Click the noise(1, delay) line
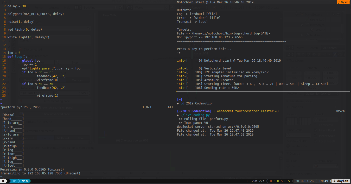This screenshot has height=184, width=351. (x=21, y=22)
